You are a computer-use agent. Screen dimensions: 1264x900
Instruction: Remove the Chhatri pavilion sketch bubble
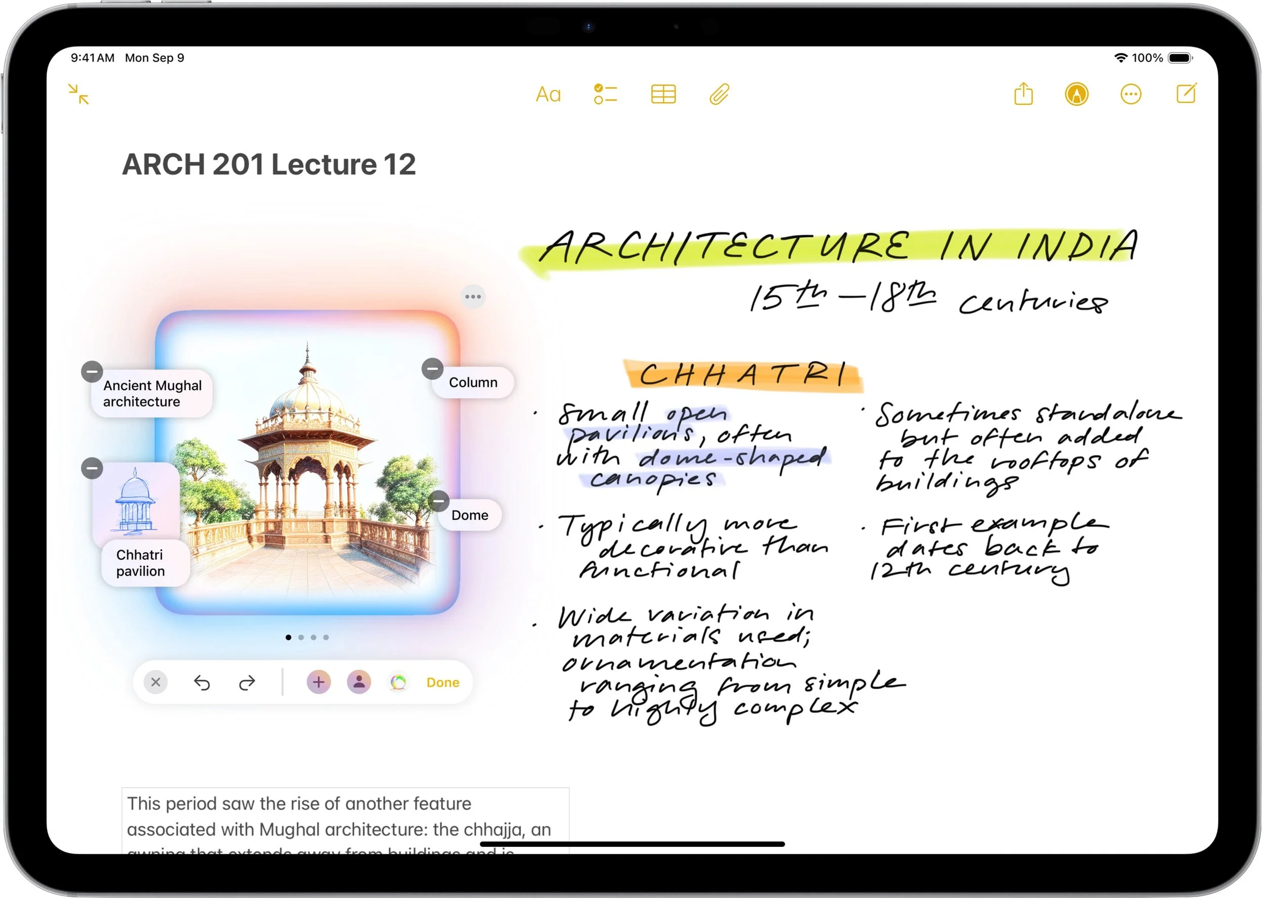[x=93, y=468]
